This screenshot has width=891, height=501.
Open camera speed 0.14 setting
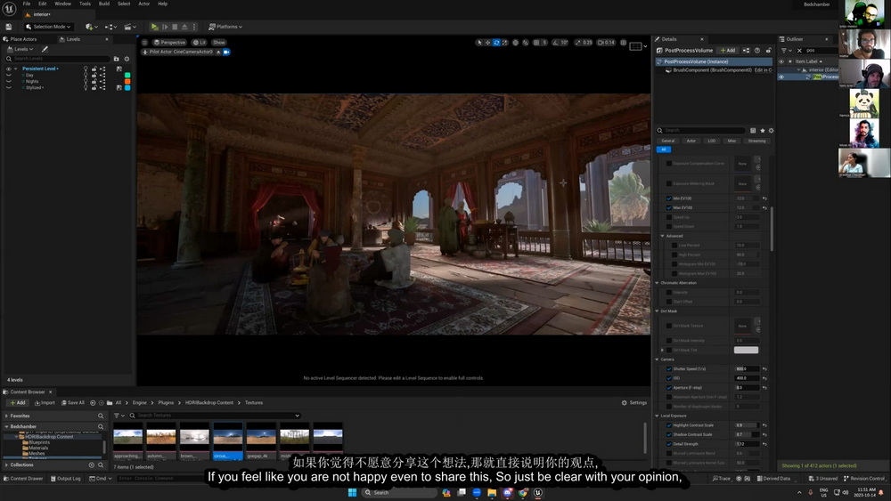point(606,43)
